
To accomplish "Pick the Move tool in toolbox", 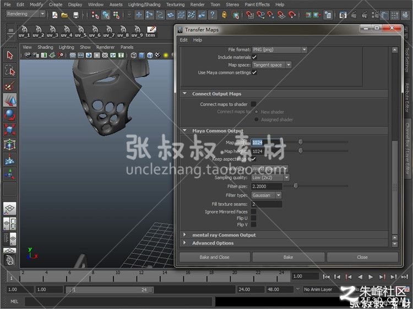I will [10, 100].
